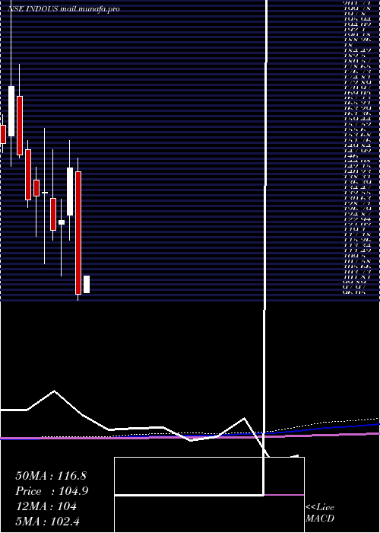
Task: Click the longest red candlestick body
Action: [x=78, y=233]
